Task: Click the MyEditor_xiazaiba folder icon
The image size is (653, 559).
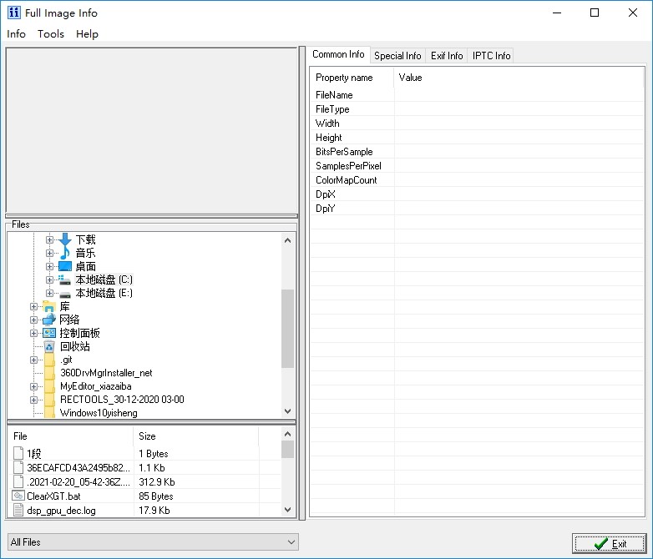Action: pos(49,386)
